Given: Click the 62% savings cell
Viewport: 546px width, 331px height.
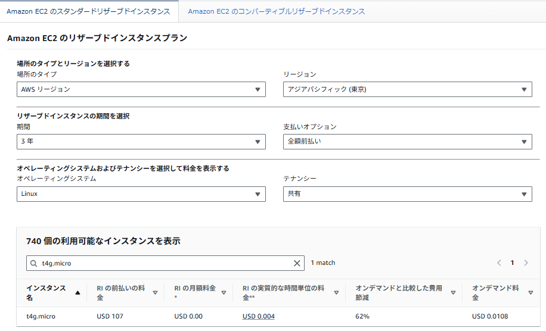Looking at the screenshot, I should pyautogui.click(x=362, y=316).
